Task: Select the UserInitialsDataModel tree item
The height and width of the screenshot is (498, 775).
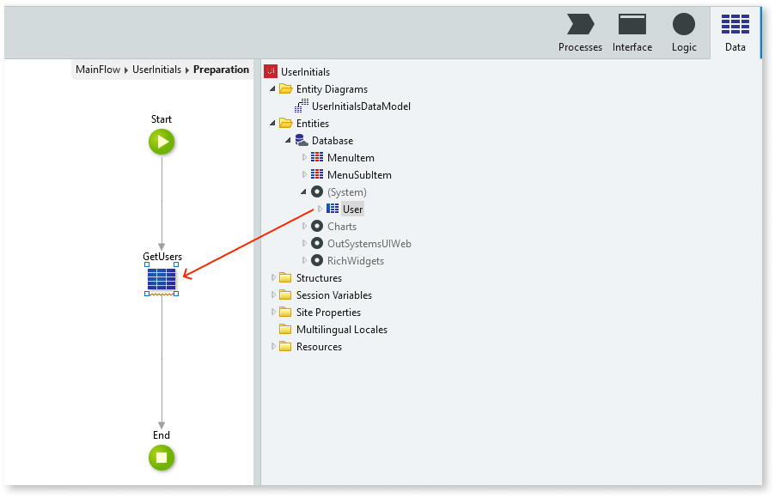Action: (x=362, y=106)
